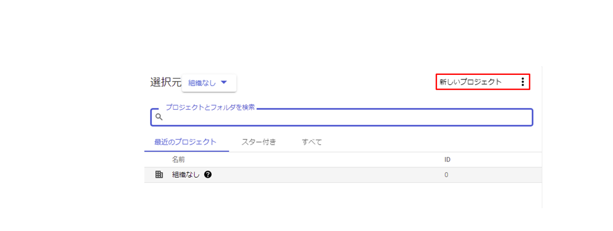Screen dimensions: 613x231
Task: Click the magnifying glass search icon
Action: point(159,117)
